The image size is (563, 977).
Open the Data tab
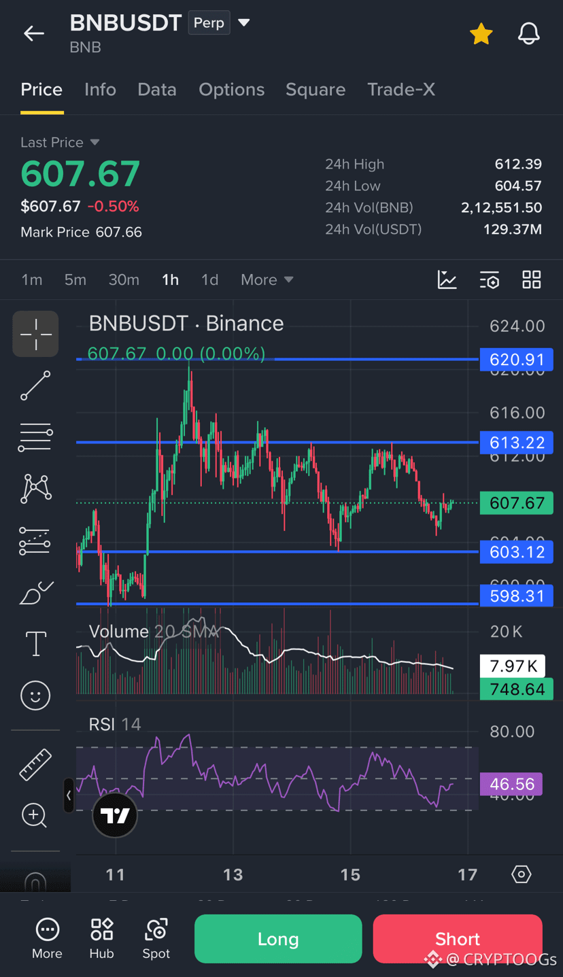tap(157, 90)
